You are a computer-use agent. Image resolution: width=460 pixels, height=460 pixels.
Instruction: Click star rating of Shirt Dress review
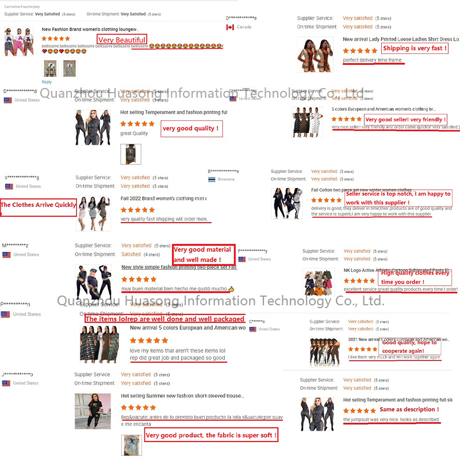click(x=360, y=51)
